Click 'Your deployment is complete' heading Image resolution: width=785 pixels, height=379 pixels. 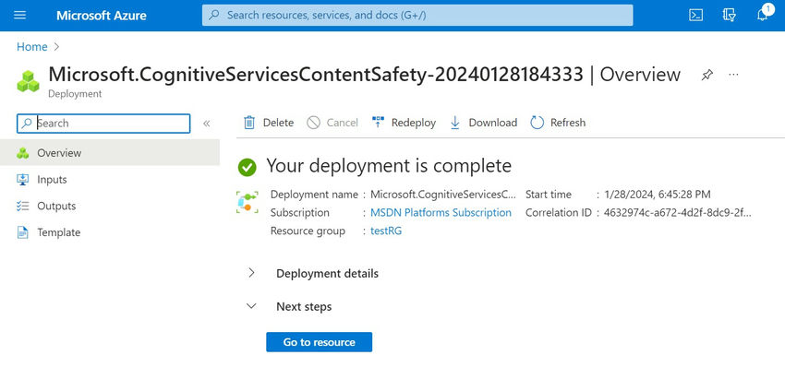coord(389,165)
